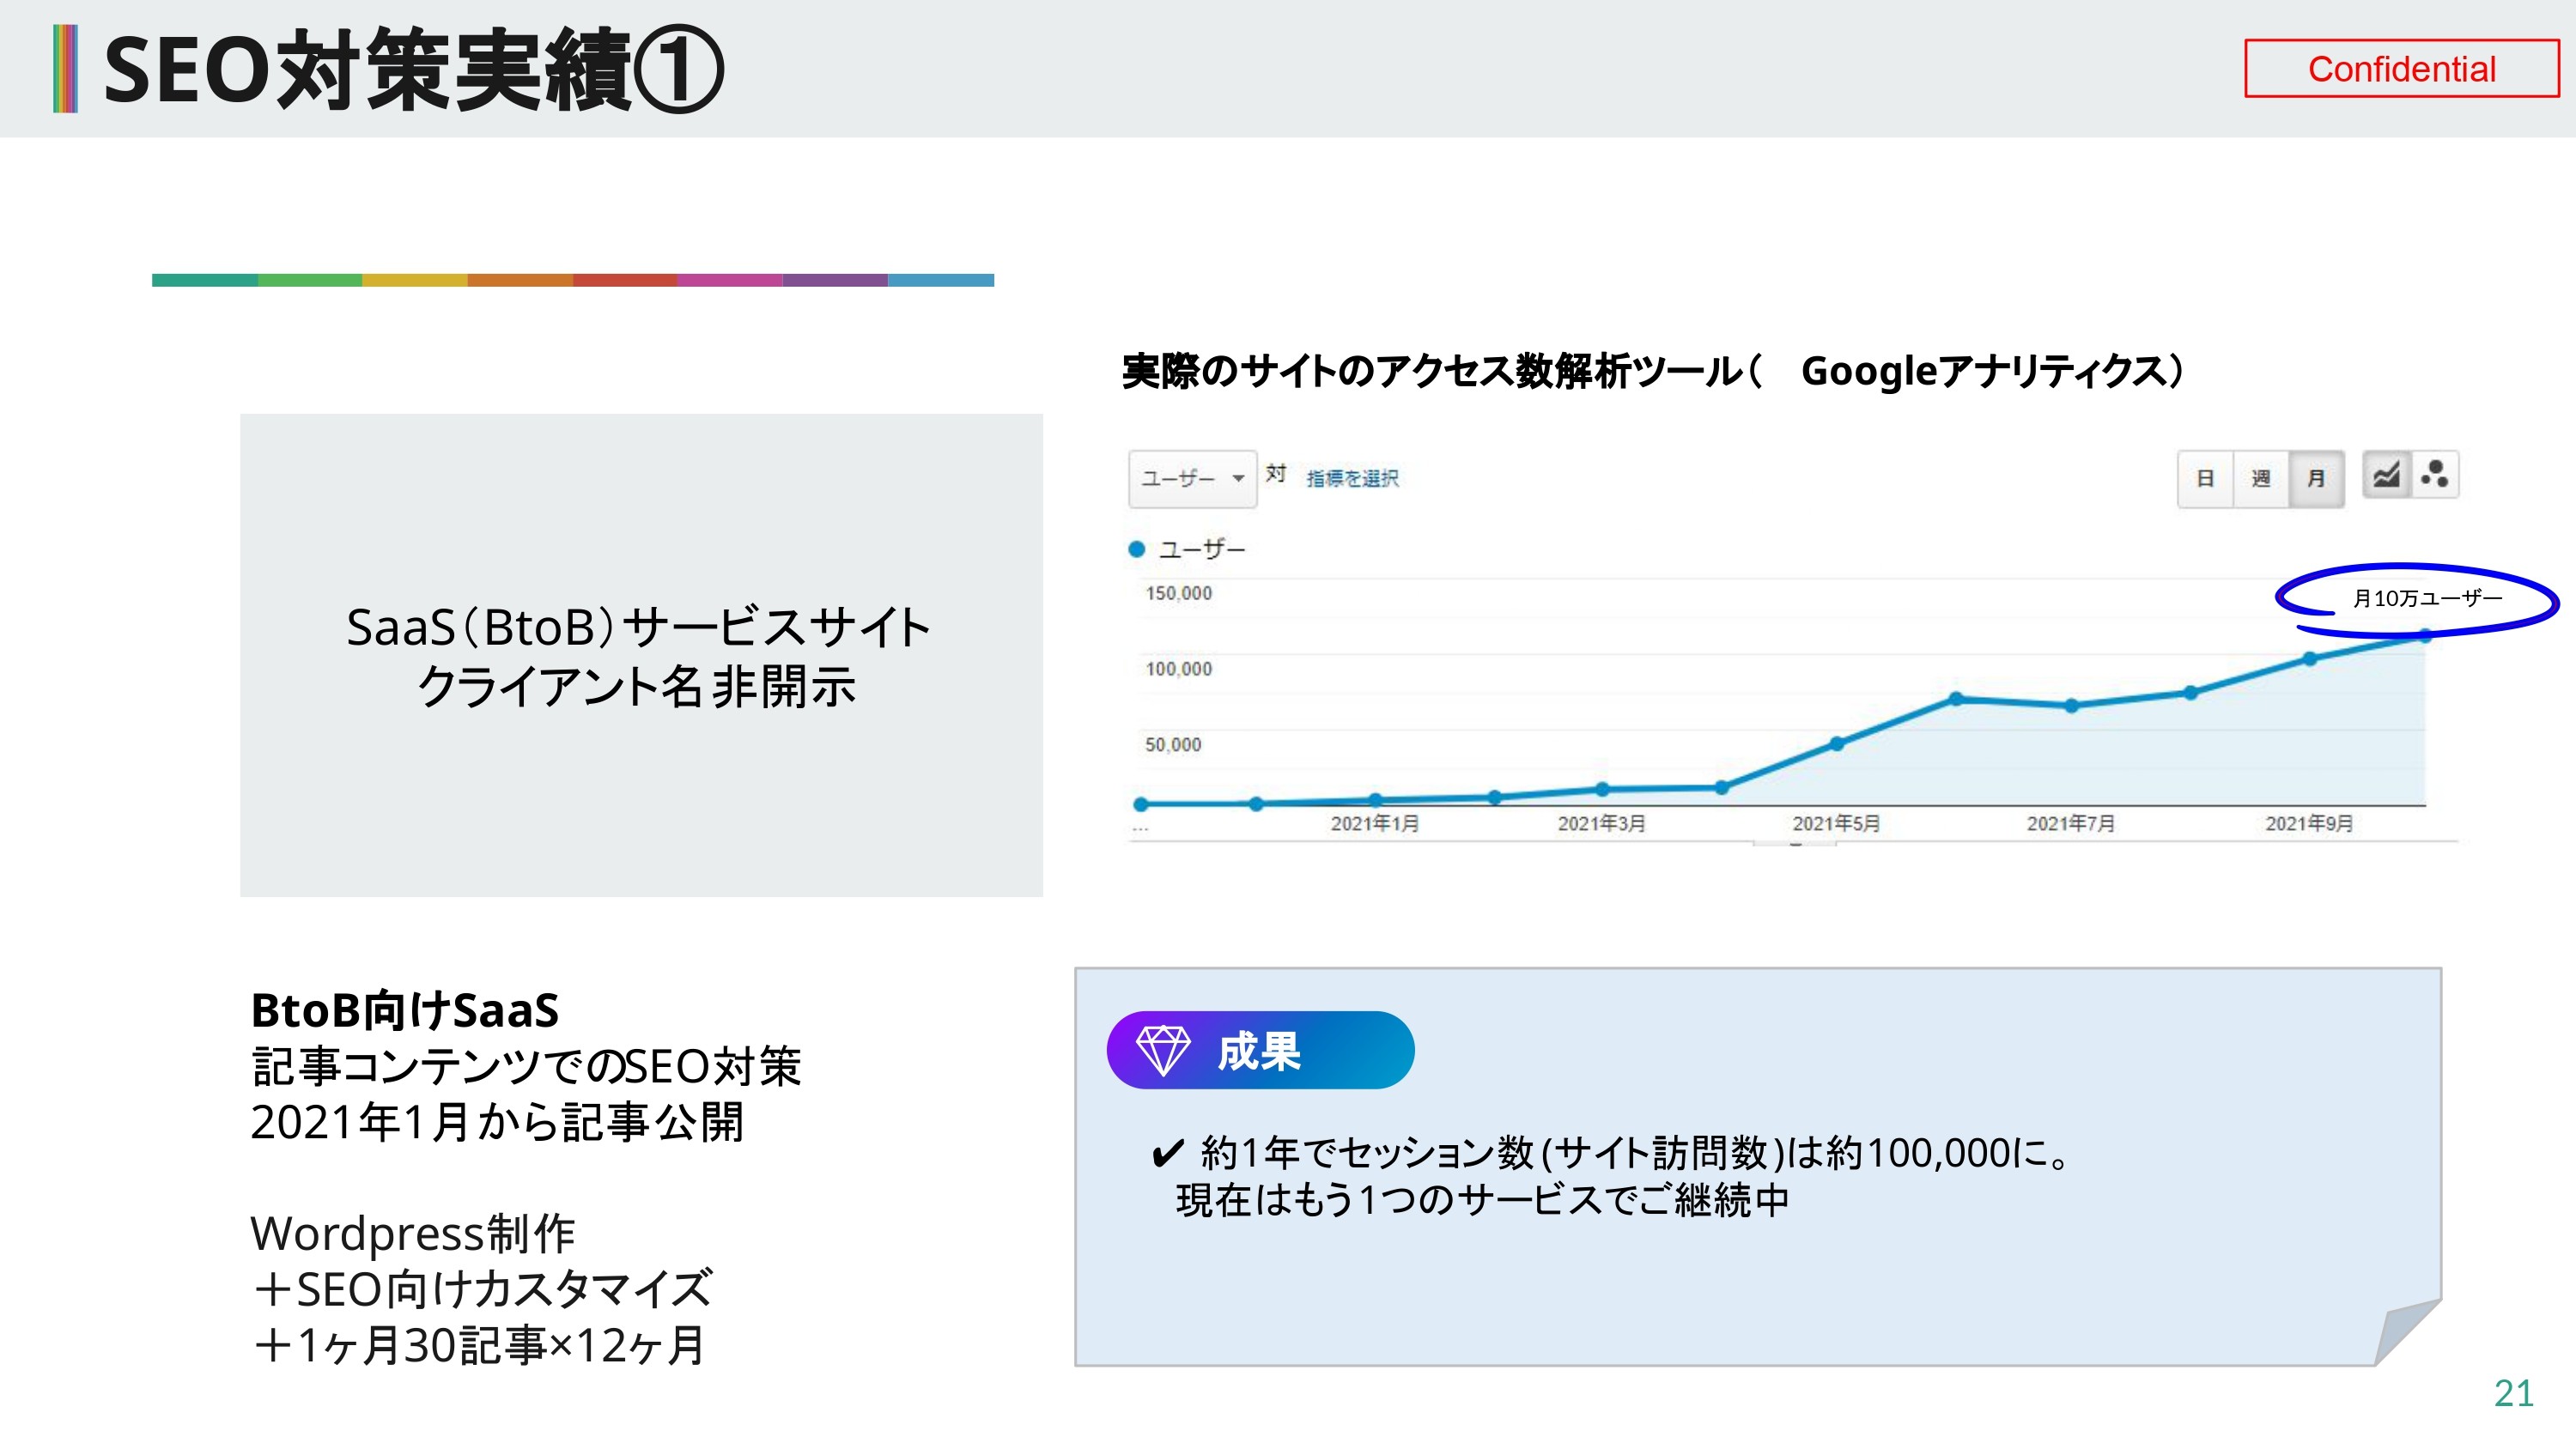Viewport: 2576px width, 1449px height.
Task: Select the line chart view icon
Action: (x=2387, y=474)
